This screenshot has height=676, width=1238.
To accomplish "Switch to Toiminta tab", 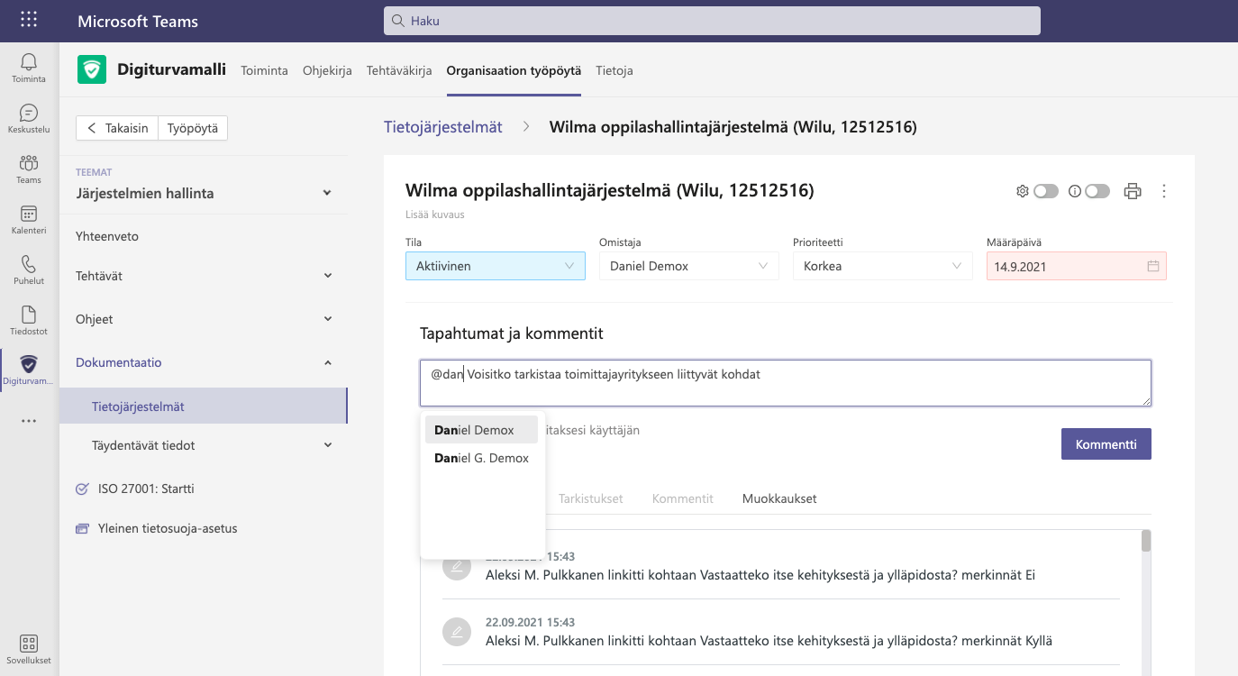I will [x=264, y=70].
